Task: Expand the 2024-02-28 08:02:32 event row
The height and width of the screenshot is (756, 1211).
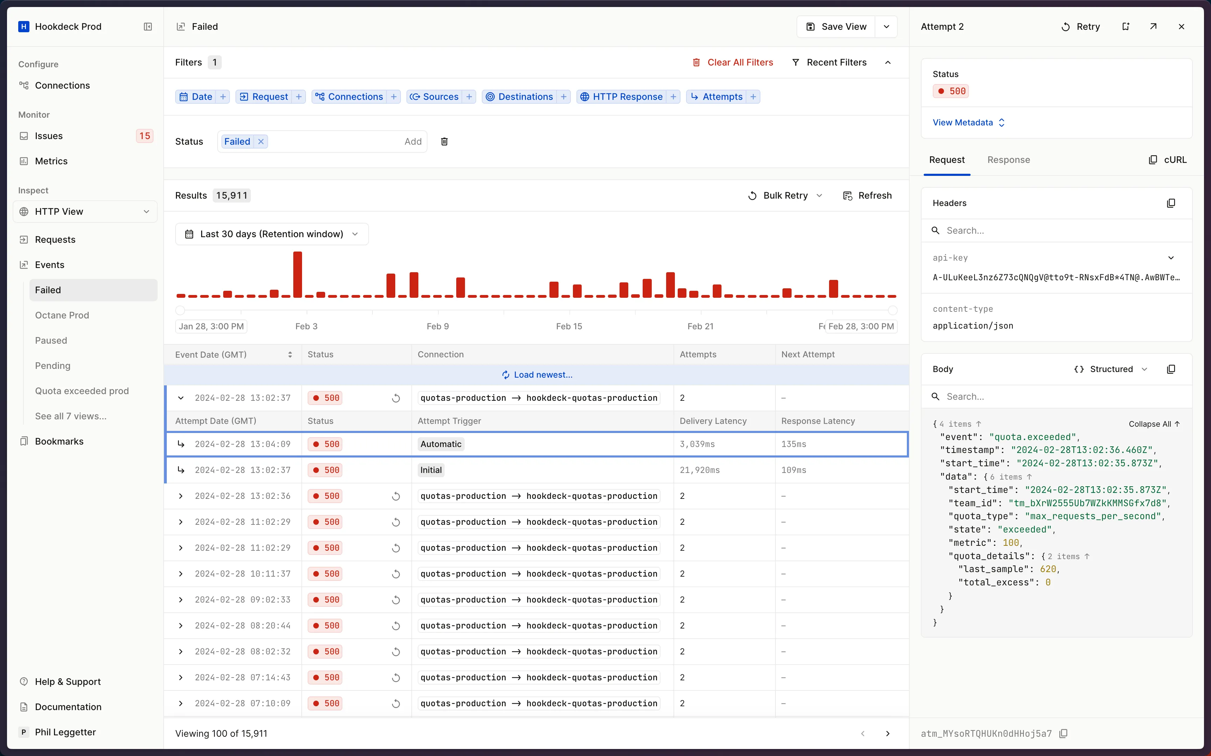Action: pyautogui.click(x=180, y=652)
